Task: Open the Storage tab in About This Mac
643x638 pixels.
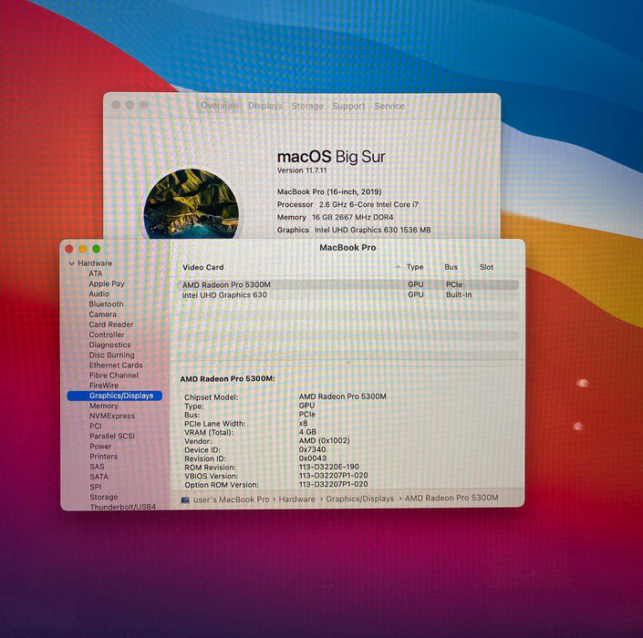Action: pyautogui.click(x=307, y=106)
